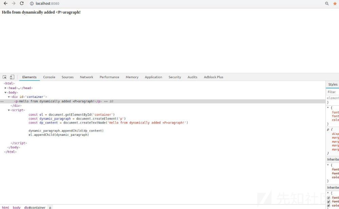The height and width of the screenshot is (209, 339).
Task: Click the createTextNode script line
Action: click(108, 123)
